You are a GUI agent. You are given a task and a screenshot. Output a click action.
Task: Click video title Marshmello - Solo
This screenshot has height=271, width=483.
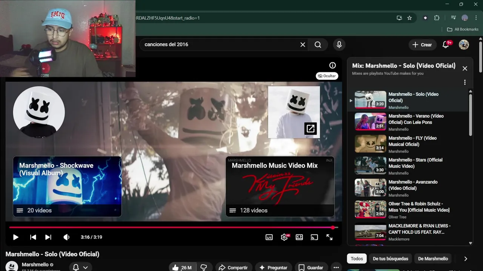pos(52,254)
